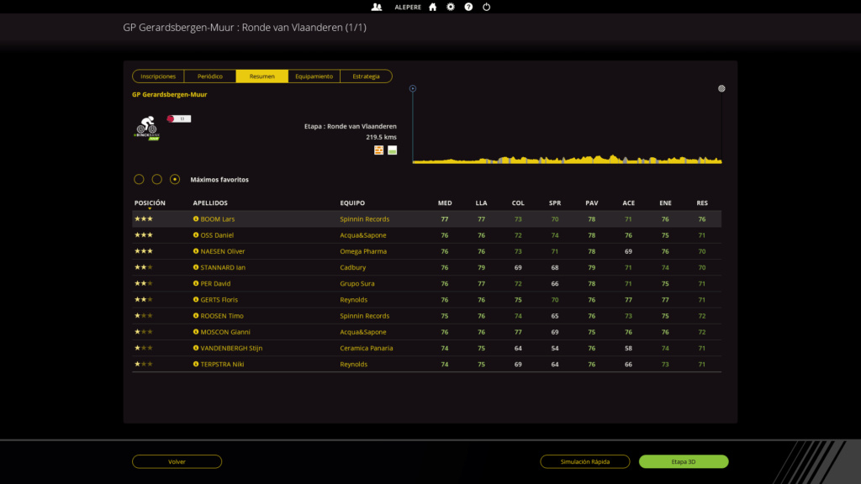861x484 pixels.
Task: Select the Resumen tab
Action: coord(262,76)
